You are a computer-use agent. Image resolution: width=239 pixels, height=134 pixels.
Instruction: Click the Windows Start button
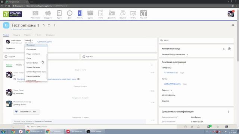coord(3,131)
